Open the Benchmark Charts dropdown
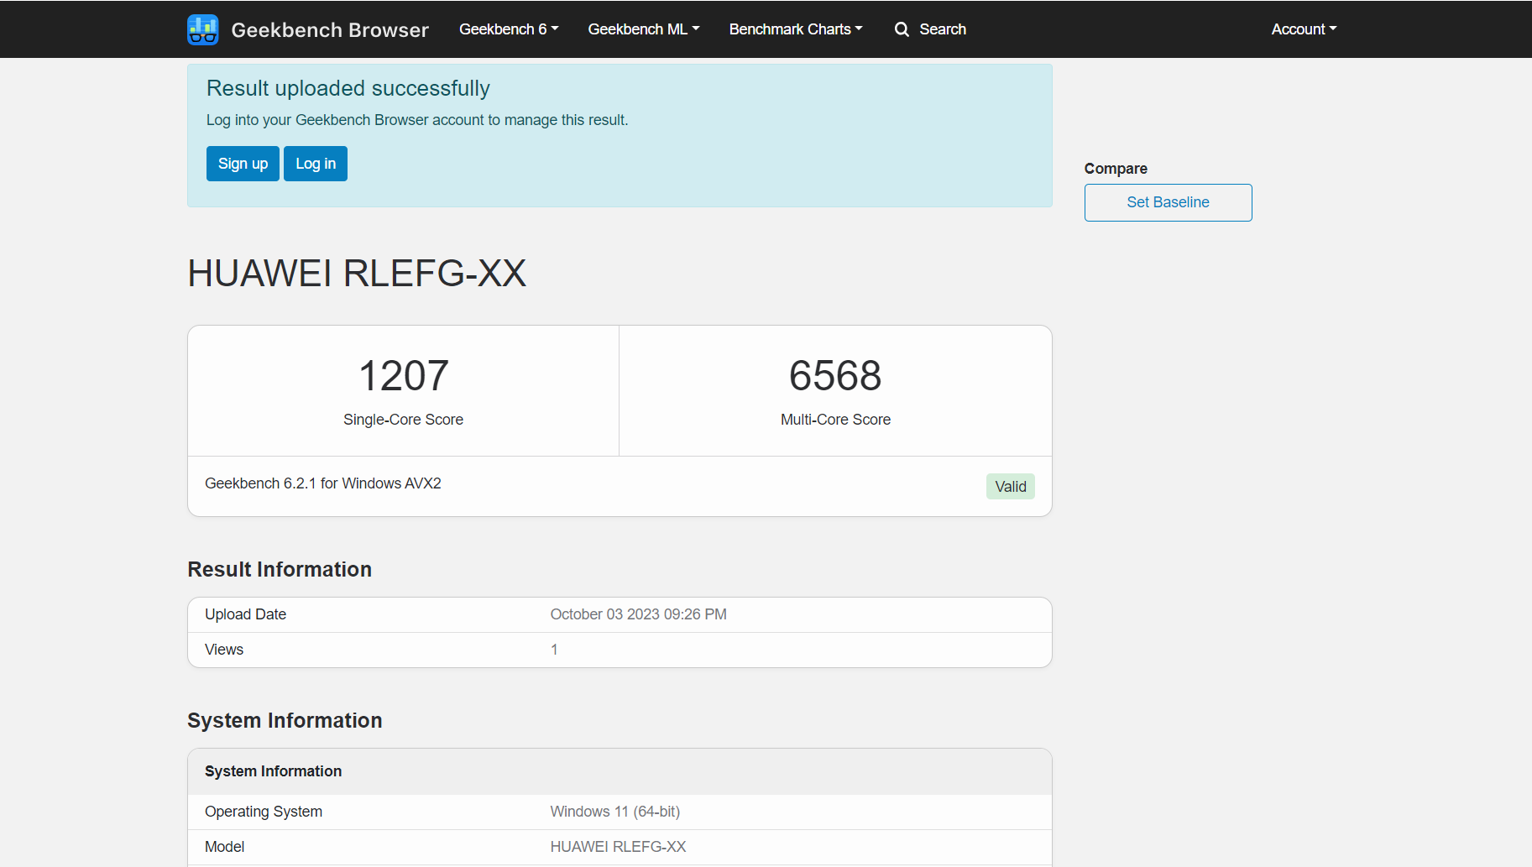Image resolution: width=1532 pixels, height=867 pixels. [796, 29]
